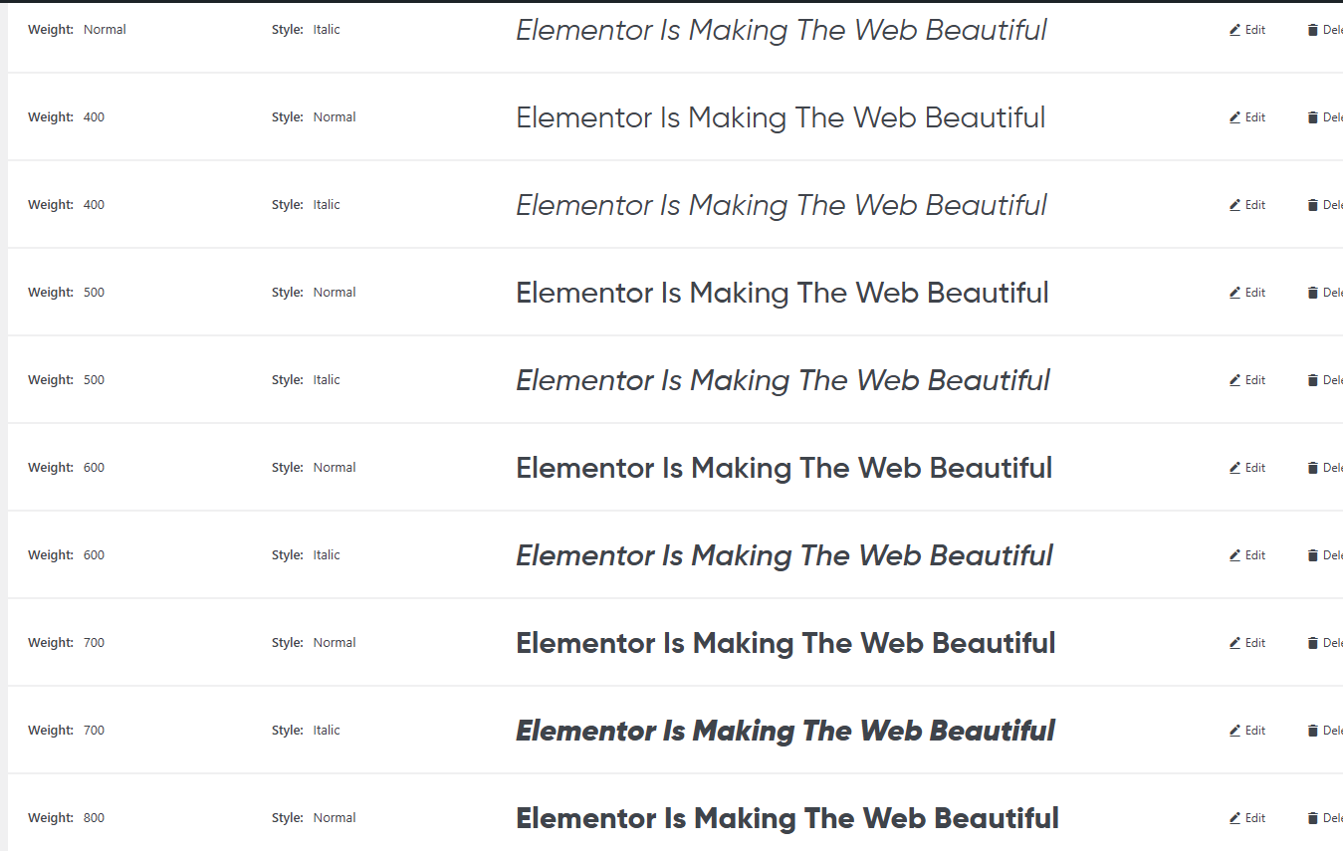Click trash icon for 700 Normal row
1343x851 pixels.
coord(1312,643)
